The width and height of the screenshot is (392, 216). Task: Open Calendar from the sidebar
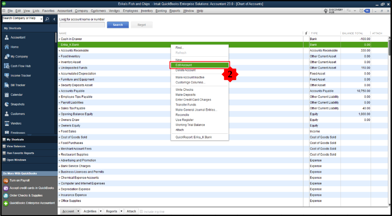point(16,95)
